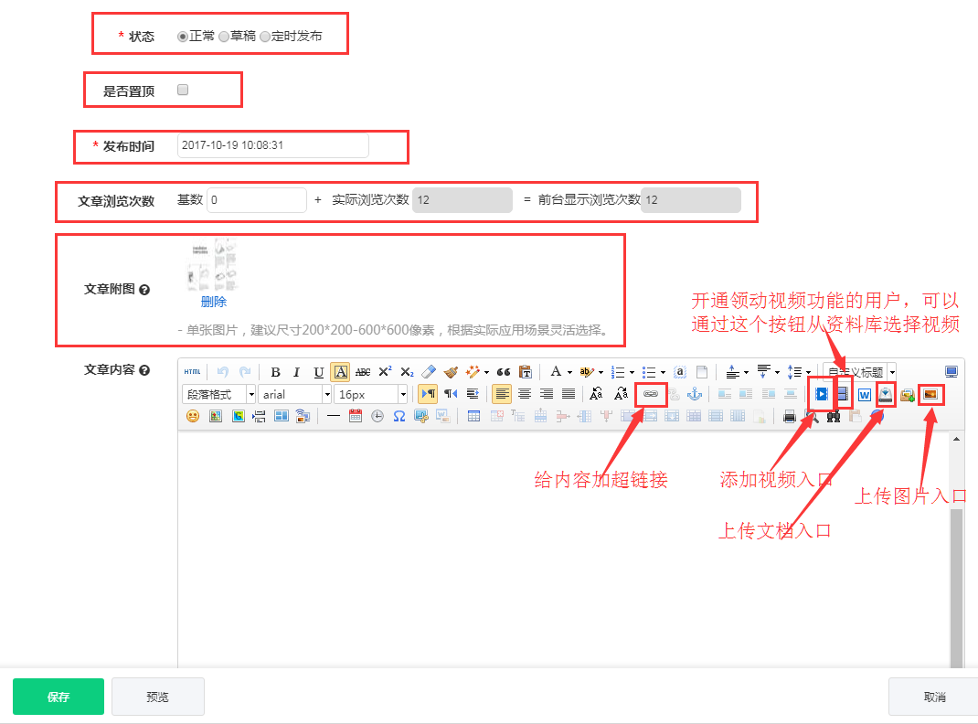Click the 保存 button
The width and height of the screenshot is (978, 724).
pyautogui.click(x=58, y=696)
